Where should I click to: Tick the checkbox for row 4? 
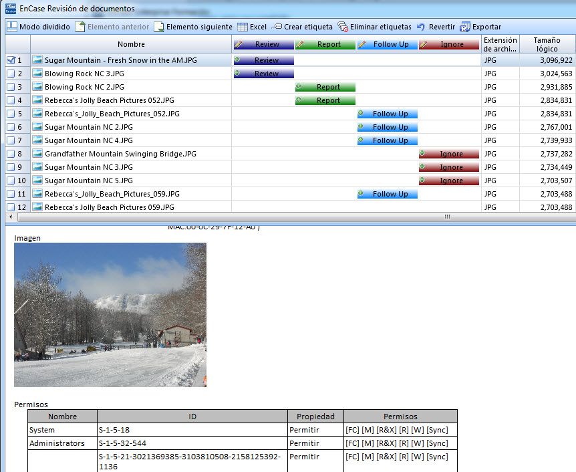tap(11, 100)
